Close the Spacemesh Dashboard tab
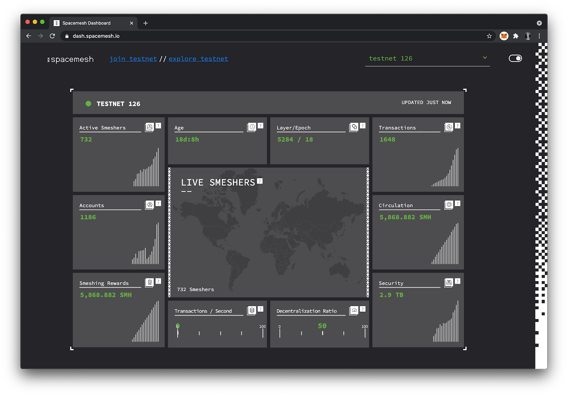Screen dimensions: 568x396 click(x=132, y=23)
